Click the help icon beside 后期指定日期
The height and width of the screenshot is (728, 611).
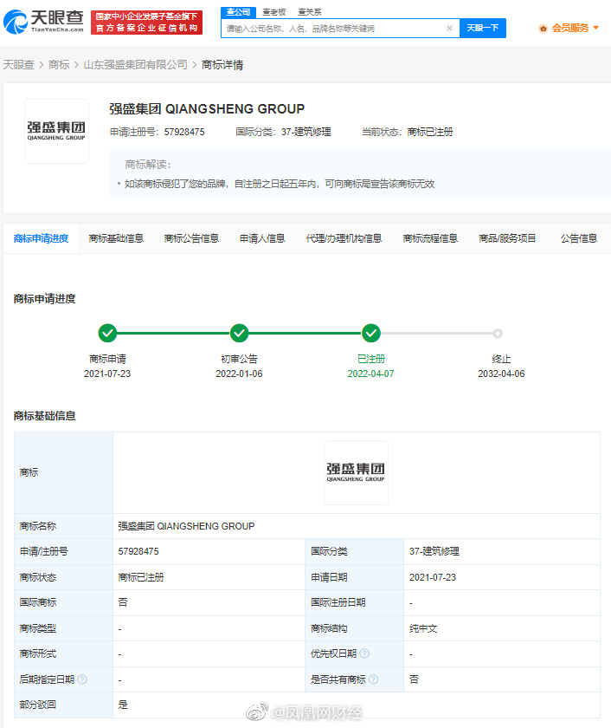point(82,679)
